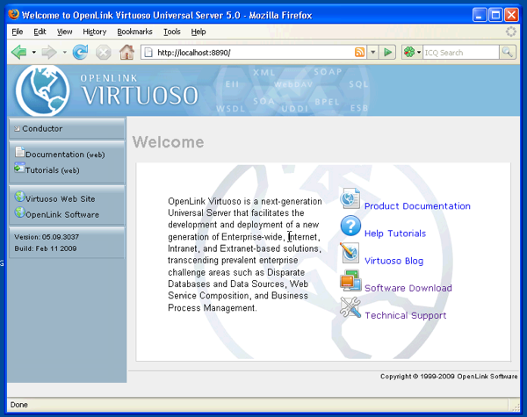Click the Version: 05.09.3037 text
This screenshot has width=527, height=417.
pos(47,237)
